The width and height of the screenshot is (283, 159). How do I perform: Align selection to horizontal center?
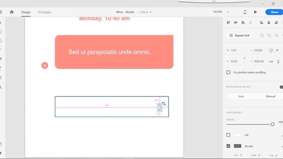pyautogui.click(x=269, y=23)
